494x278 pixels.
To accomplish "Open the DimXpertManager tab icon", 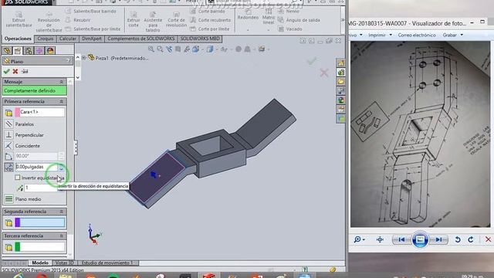I will click(39, 51).
